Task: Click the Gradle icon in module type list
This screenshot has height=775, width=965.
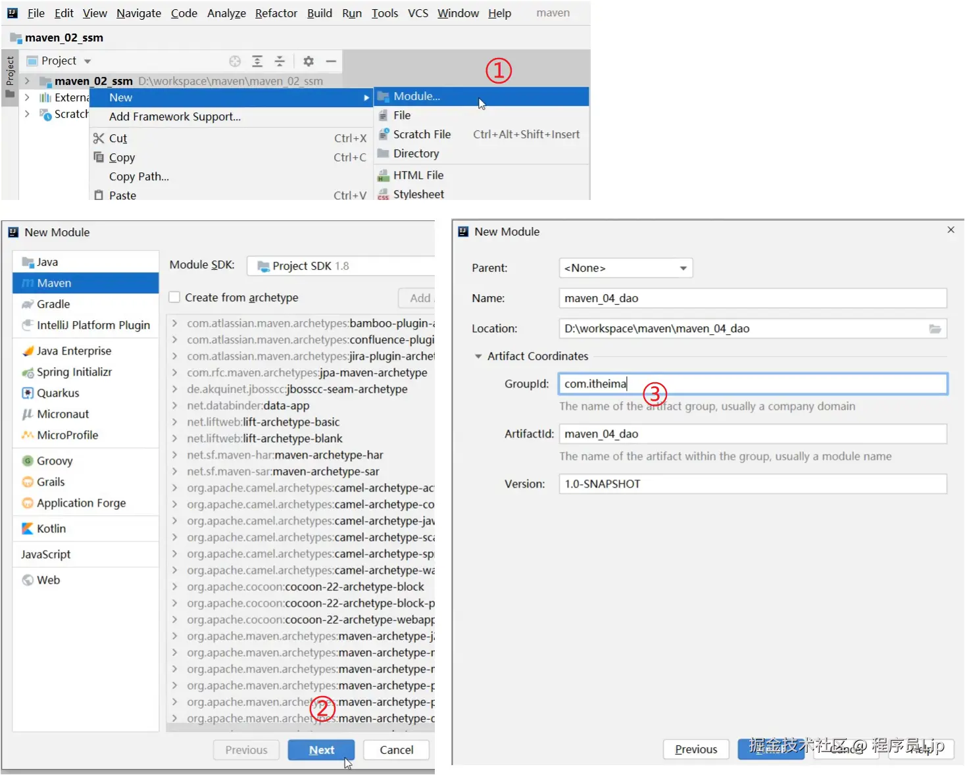Action: [28, 305]
